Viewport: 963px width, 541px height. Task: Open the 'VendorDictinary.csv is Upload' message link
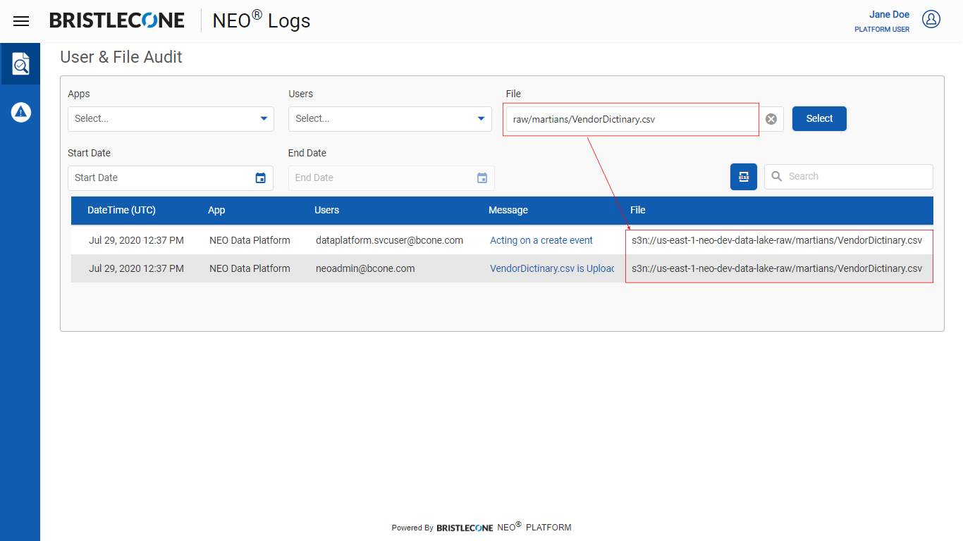click(551, 268)
